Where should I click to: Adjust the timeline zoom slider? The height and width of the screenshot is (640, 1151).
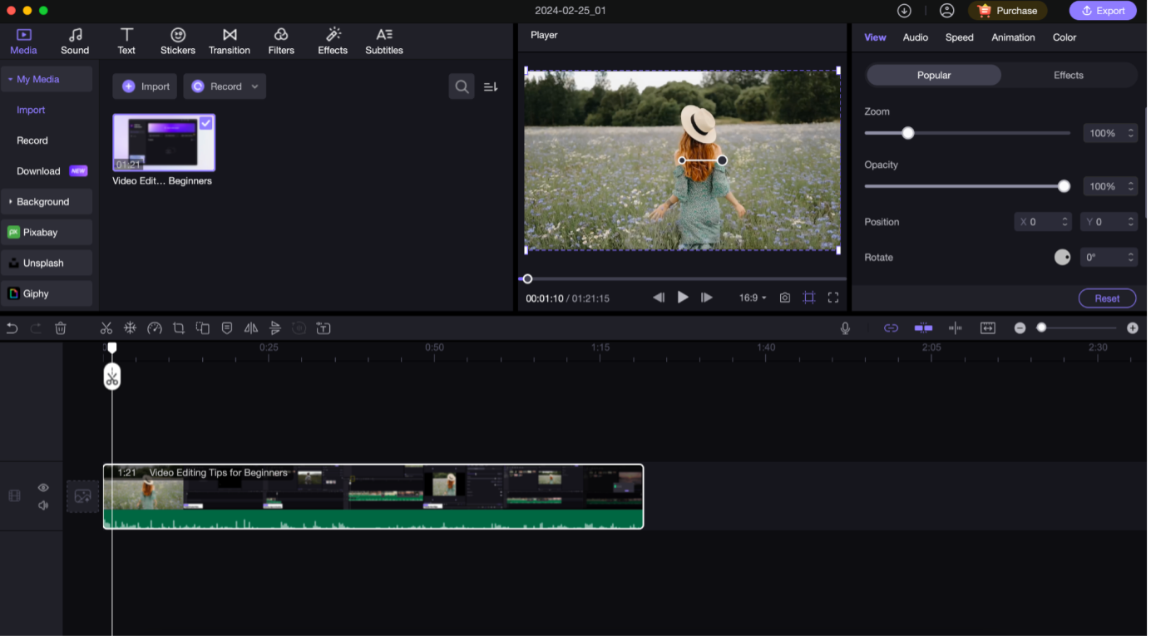(x=1042, y=329)
